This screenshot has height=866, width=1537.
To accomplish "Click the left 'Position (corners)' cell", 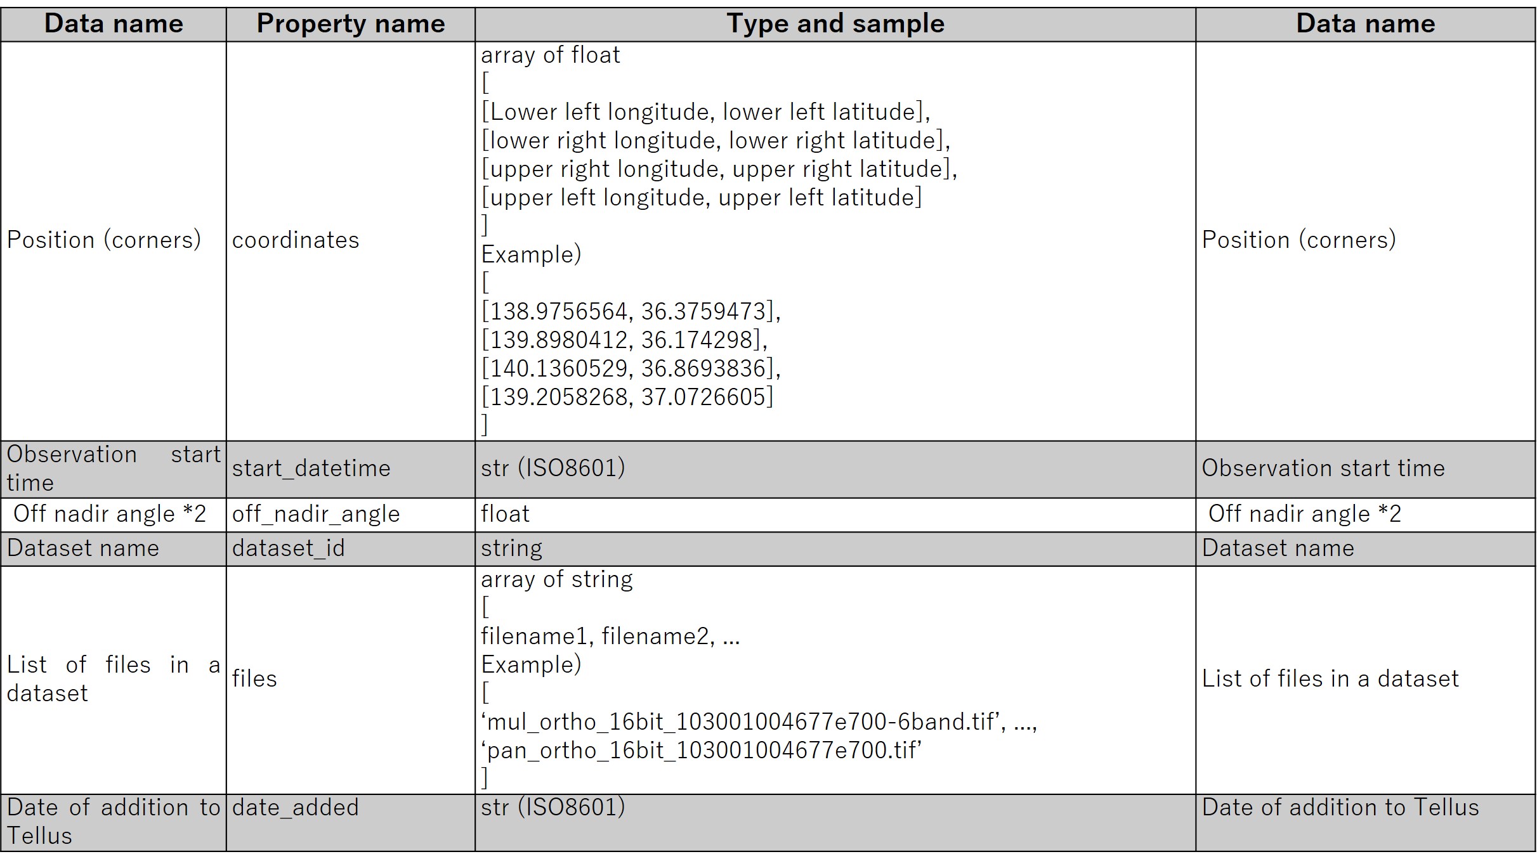I will click(114, 241).
